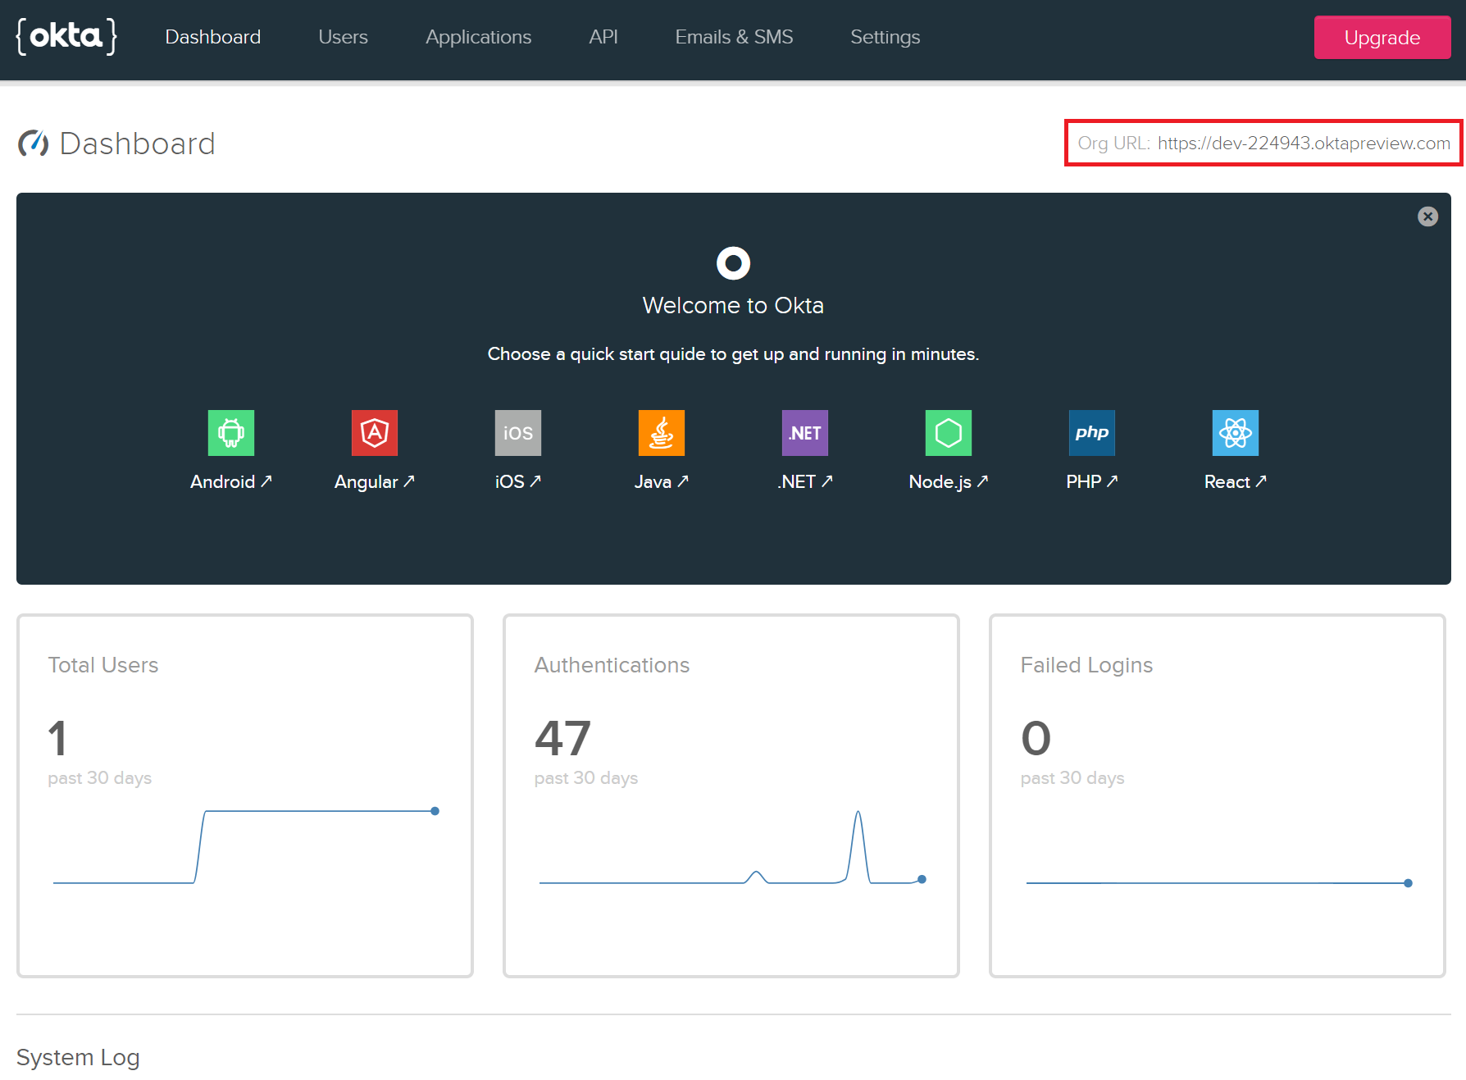Open the Applications menu
The image size is (1466, 1080).
point(478,37)
